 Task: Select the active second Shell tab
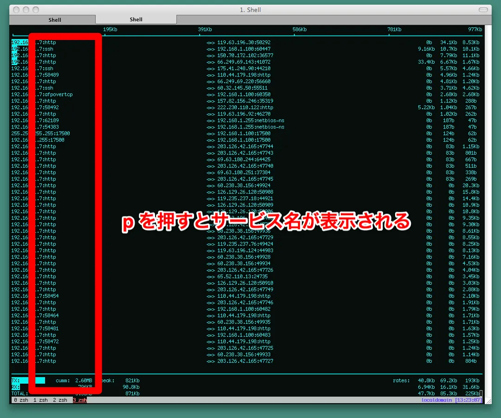[136, 20]
